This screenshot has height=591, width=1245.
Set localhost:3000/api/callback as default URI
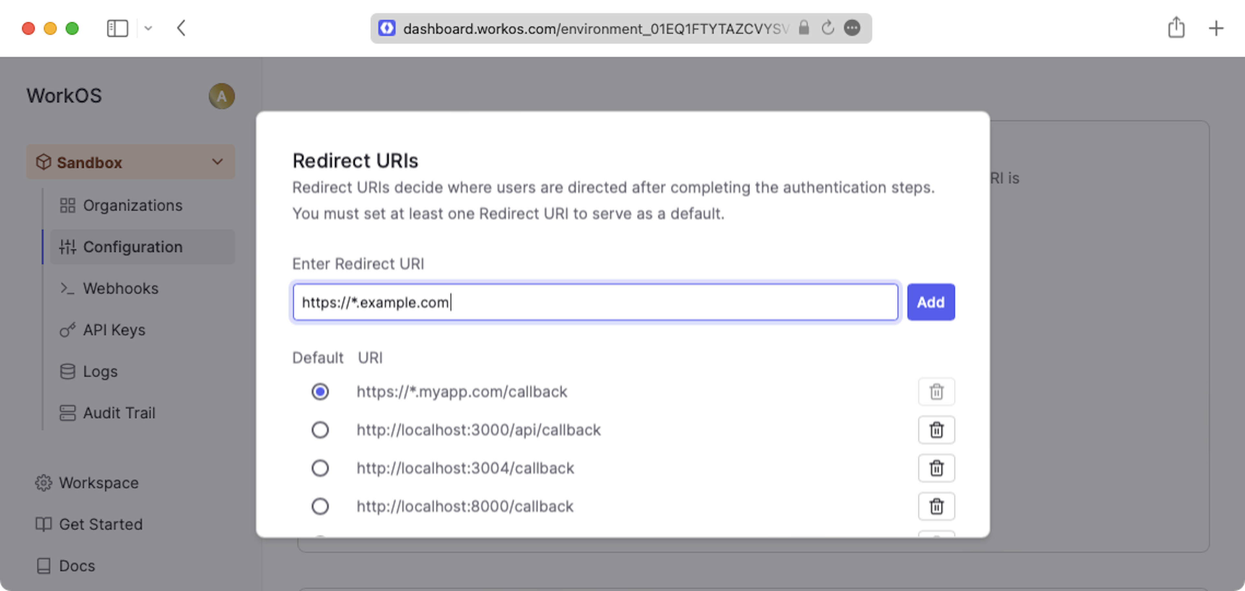320,430
